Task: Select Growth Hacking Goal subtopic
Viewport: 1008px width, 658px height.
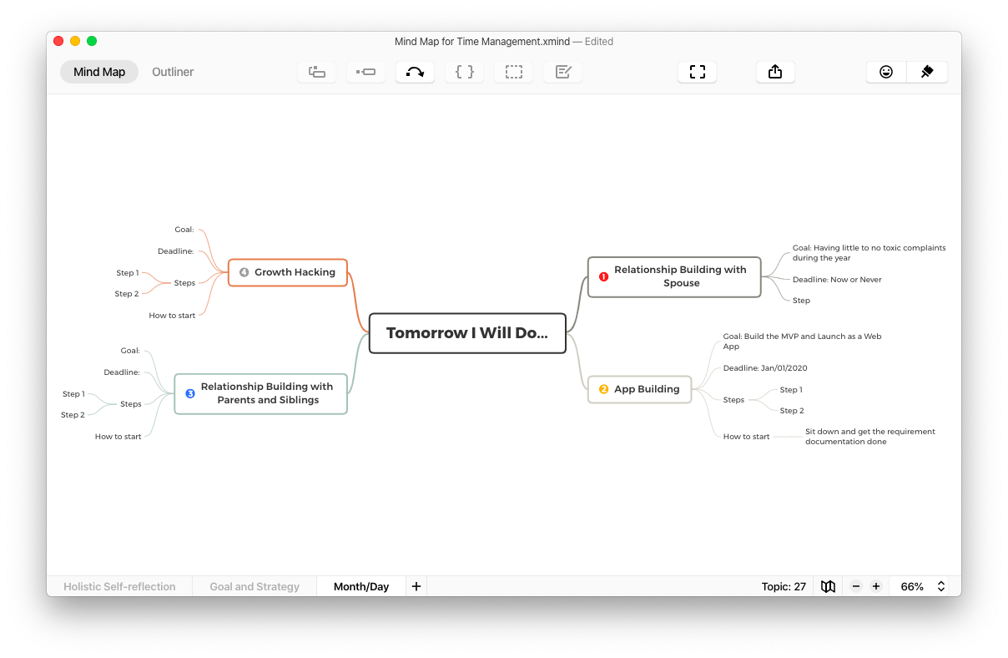Action: (184, 230)
